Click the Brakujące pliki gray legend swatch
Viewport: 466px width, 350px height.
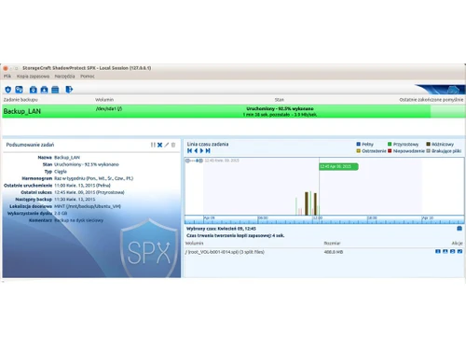pyautogui.click(x=428, y=151)
